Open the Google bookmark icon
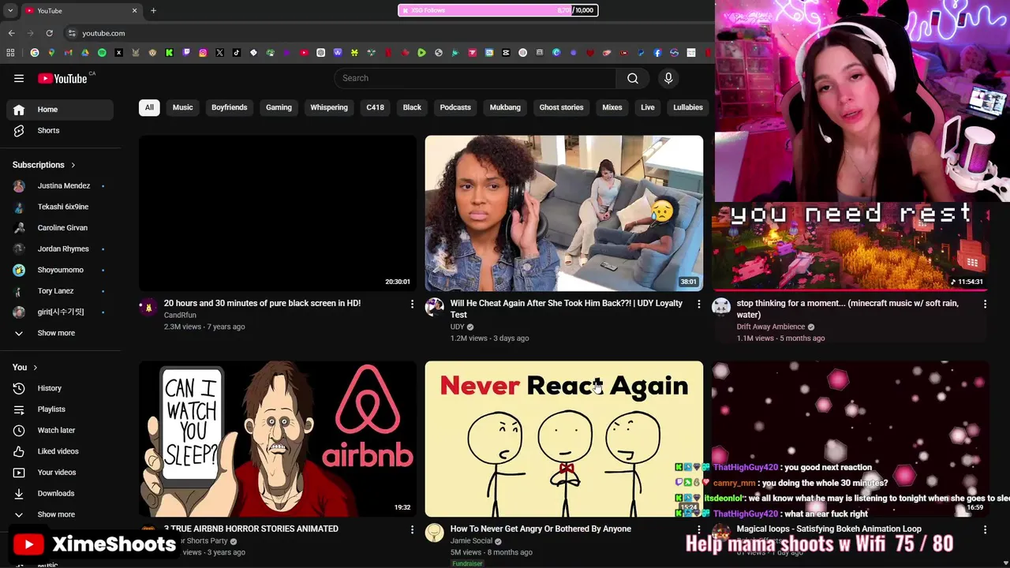This screenshot has height=568, width=1010. pos(35,53)
